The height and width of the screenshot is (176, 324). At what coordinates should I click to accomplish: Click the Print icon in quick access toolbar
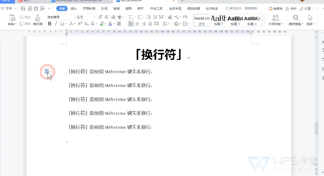pos(36,8)
